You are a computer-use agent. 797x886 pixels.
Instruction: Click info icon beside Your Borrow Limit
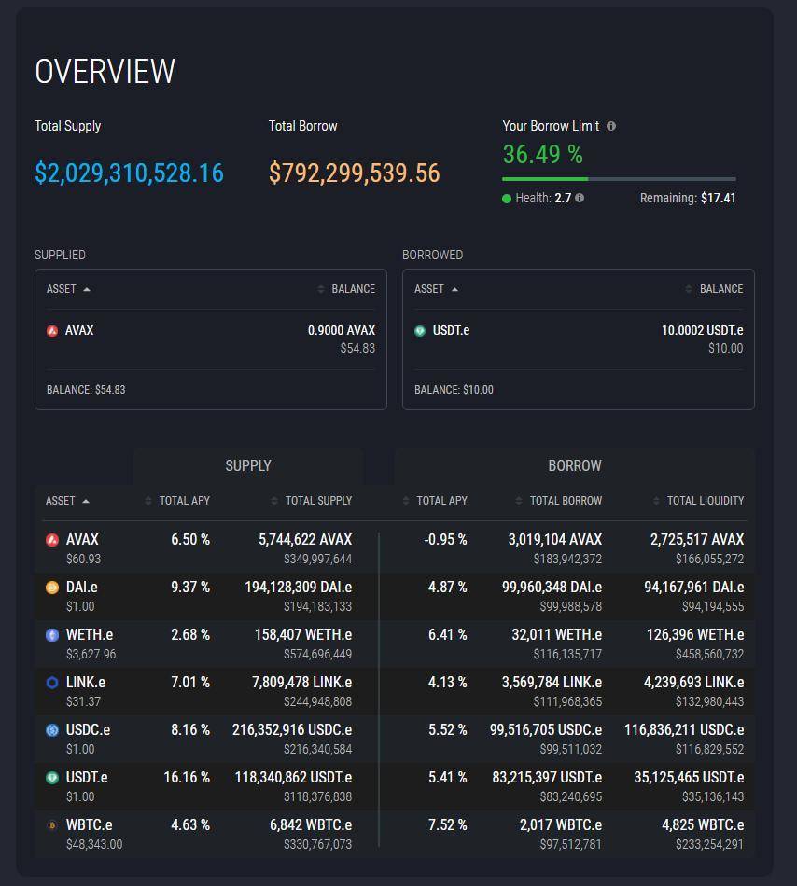point(611,126)
